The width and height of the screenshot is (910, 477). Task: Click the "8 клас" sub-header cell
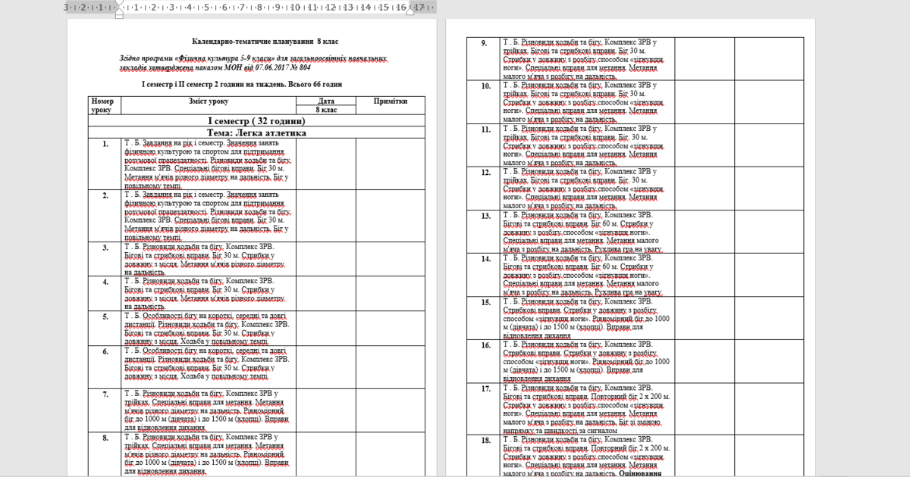tap(326, 110)
